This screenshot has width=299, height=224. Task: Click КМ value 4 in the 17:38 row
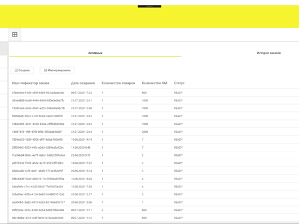click(143, 186)
